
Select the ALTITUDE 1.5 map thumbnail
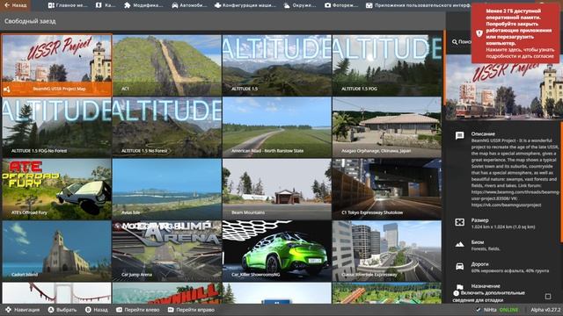click(x=277, y=65)
